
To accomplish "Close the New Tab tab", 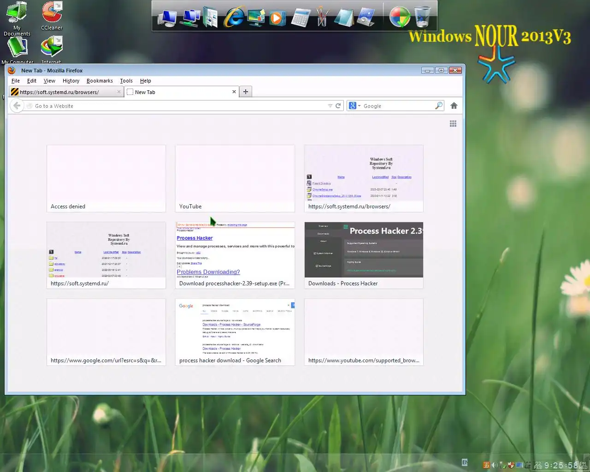I will [x=234, y=92].
